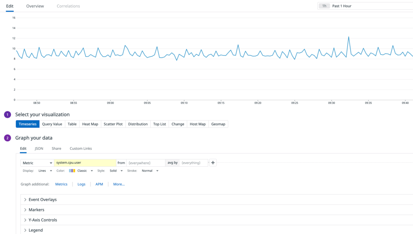The width and height of the screenshot is (413, 234).
Task: Open the Stroke Normal dropdown
Action: [150, 170]
